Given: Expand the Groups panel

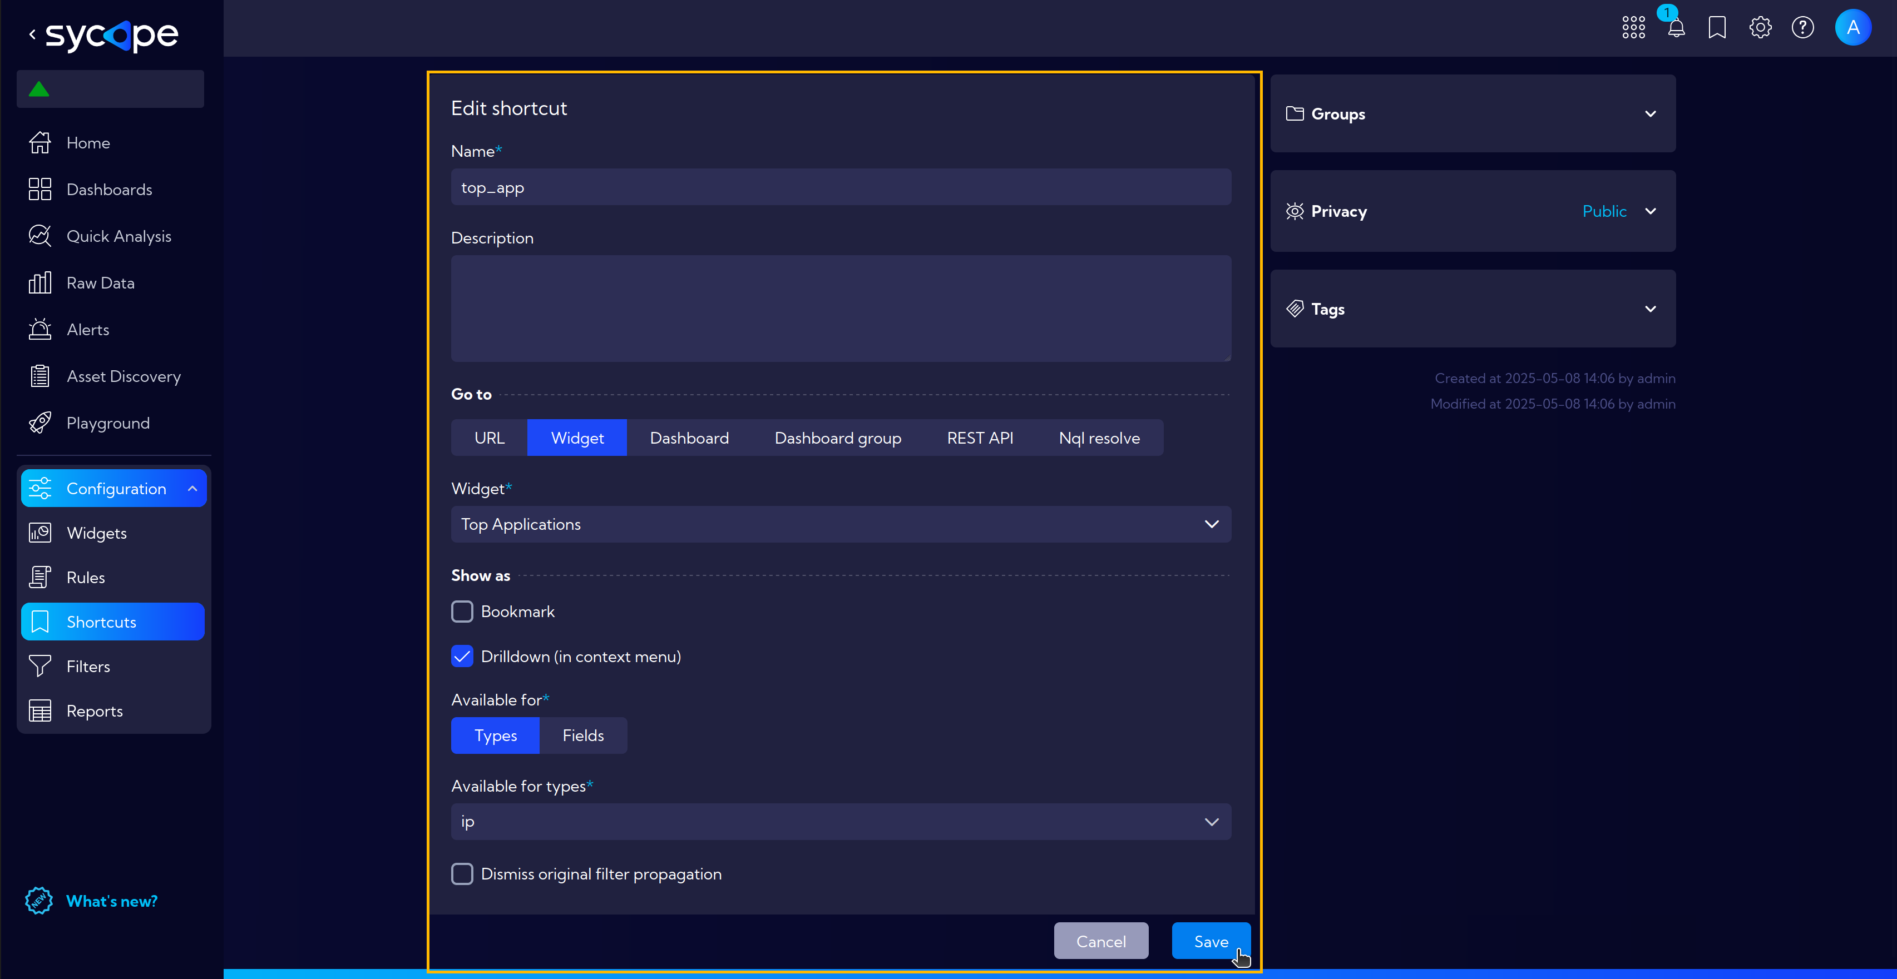Looking at the screenshot, I should point(1651,113).
